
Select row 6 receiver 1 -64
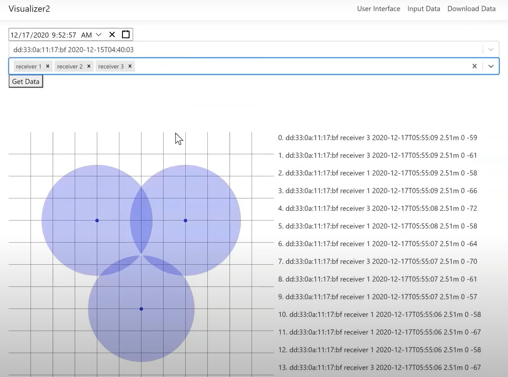point(378,244)
